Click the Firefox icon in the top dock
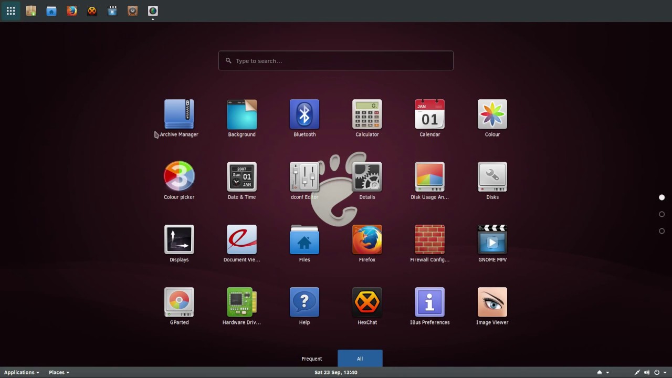 click(72, 10)
